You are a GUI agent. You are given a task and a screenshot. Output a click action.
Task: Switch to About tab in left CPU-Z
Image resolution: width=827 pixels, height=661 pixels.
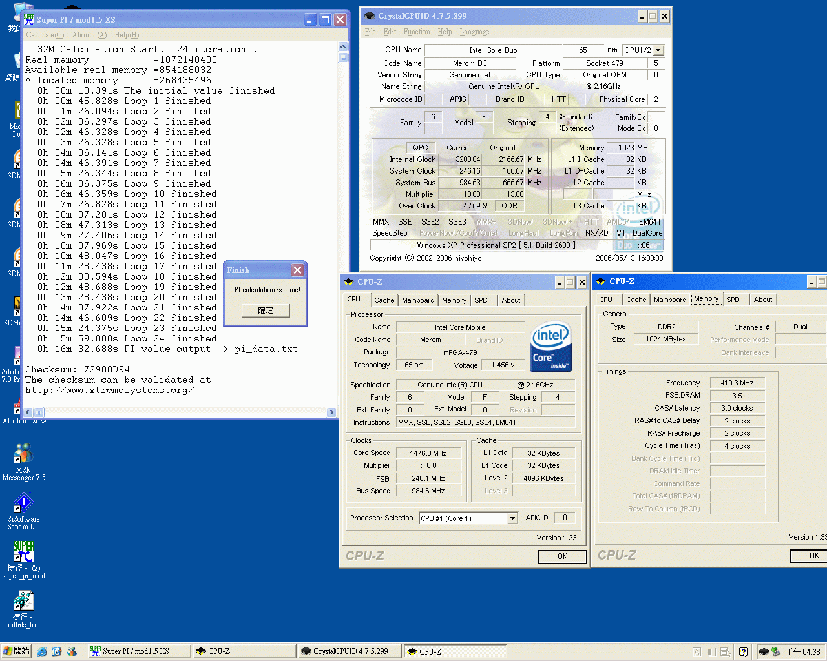click(511, 300)
